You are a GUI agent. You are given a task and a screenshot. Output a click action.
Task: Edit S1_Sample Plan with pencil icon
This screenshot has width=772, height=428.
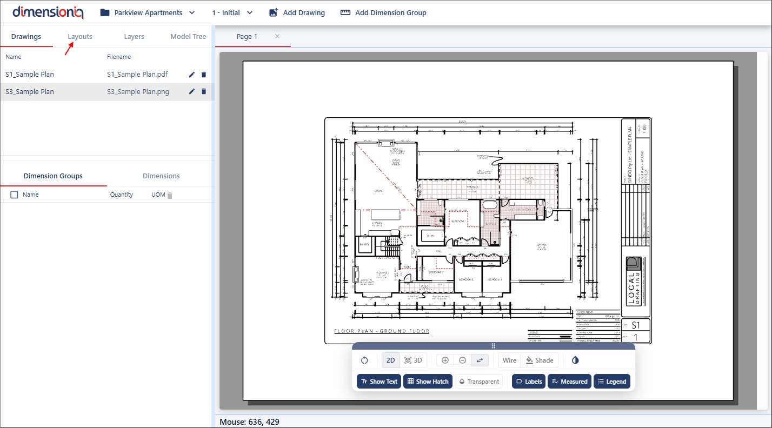point(192,75)
